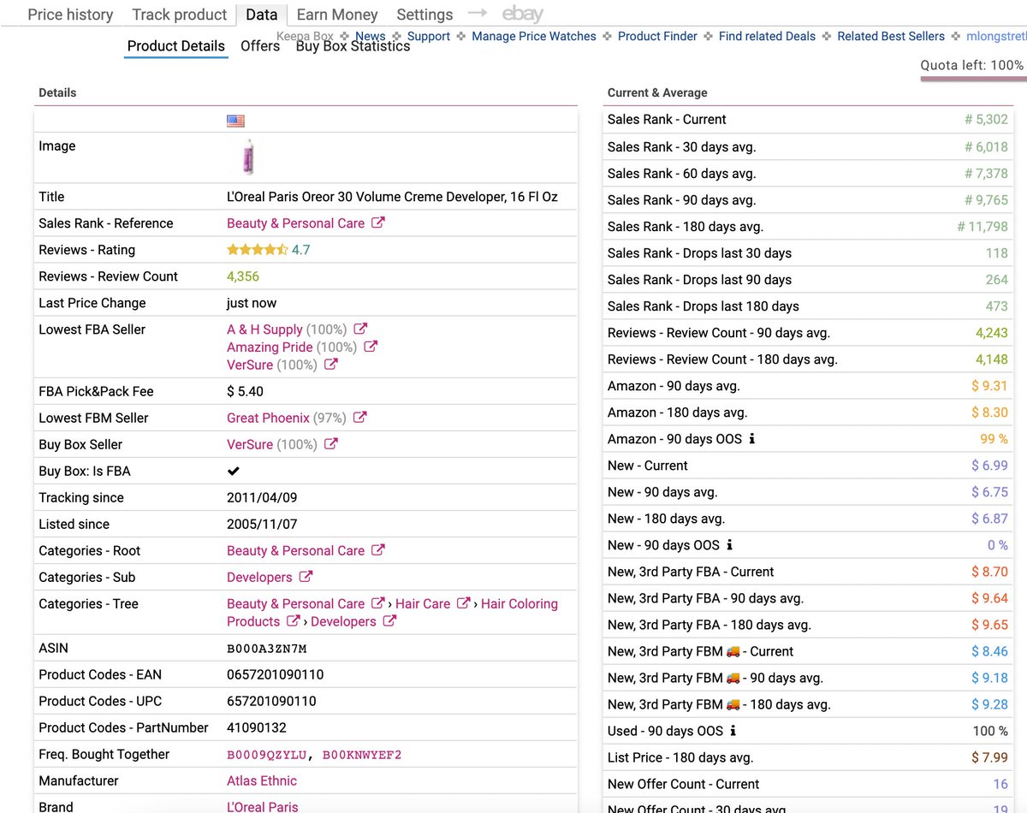Open Related Best Sellers link
Image resolution: width=1027 pixels, height=813 pixels.
pyautogui.click(x=891, y=36)
